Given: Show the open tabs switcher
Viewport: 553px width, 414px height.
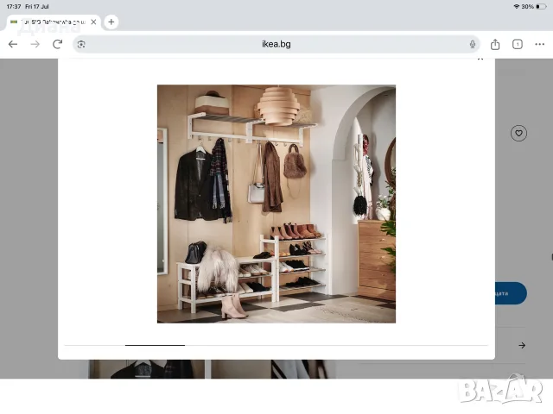Looking at the screenshot, I should 518,44.
